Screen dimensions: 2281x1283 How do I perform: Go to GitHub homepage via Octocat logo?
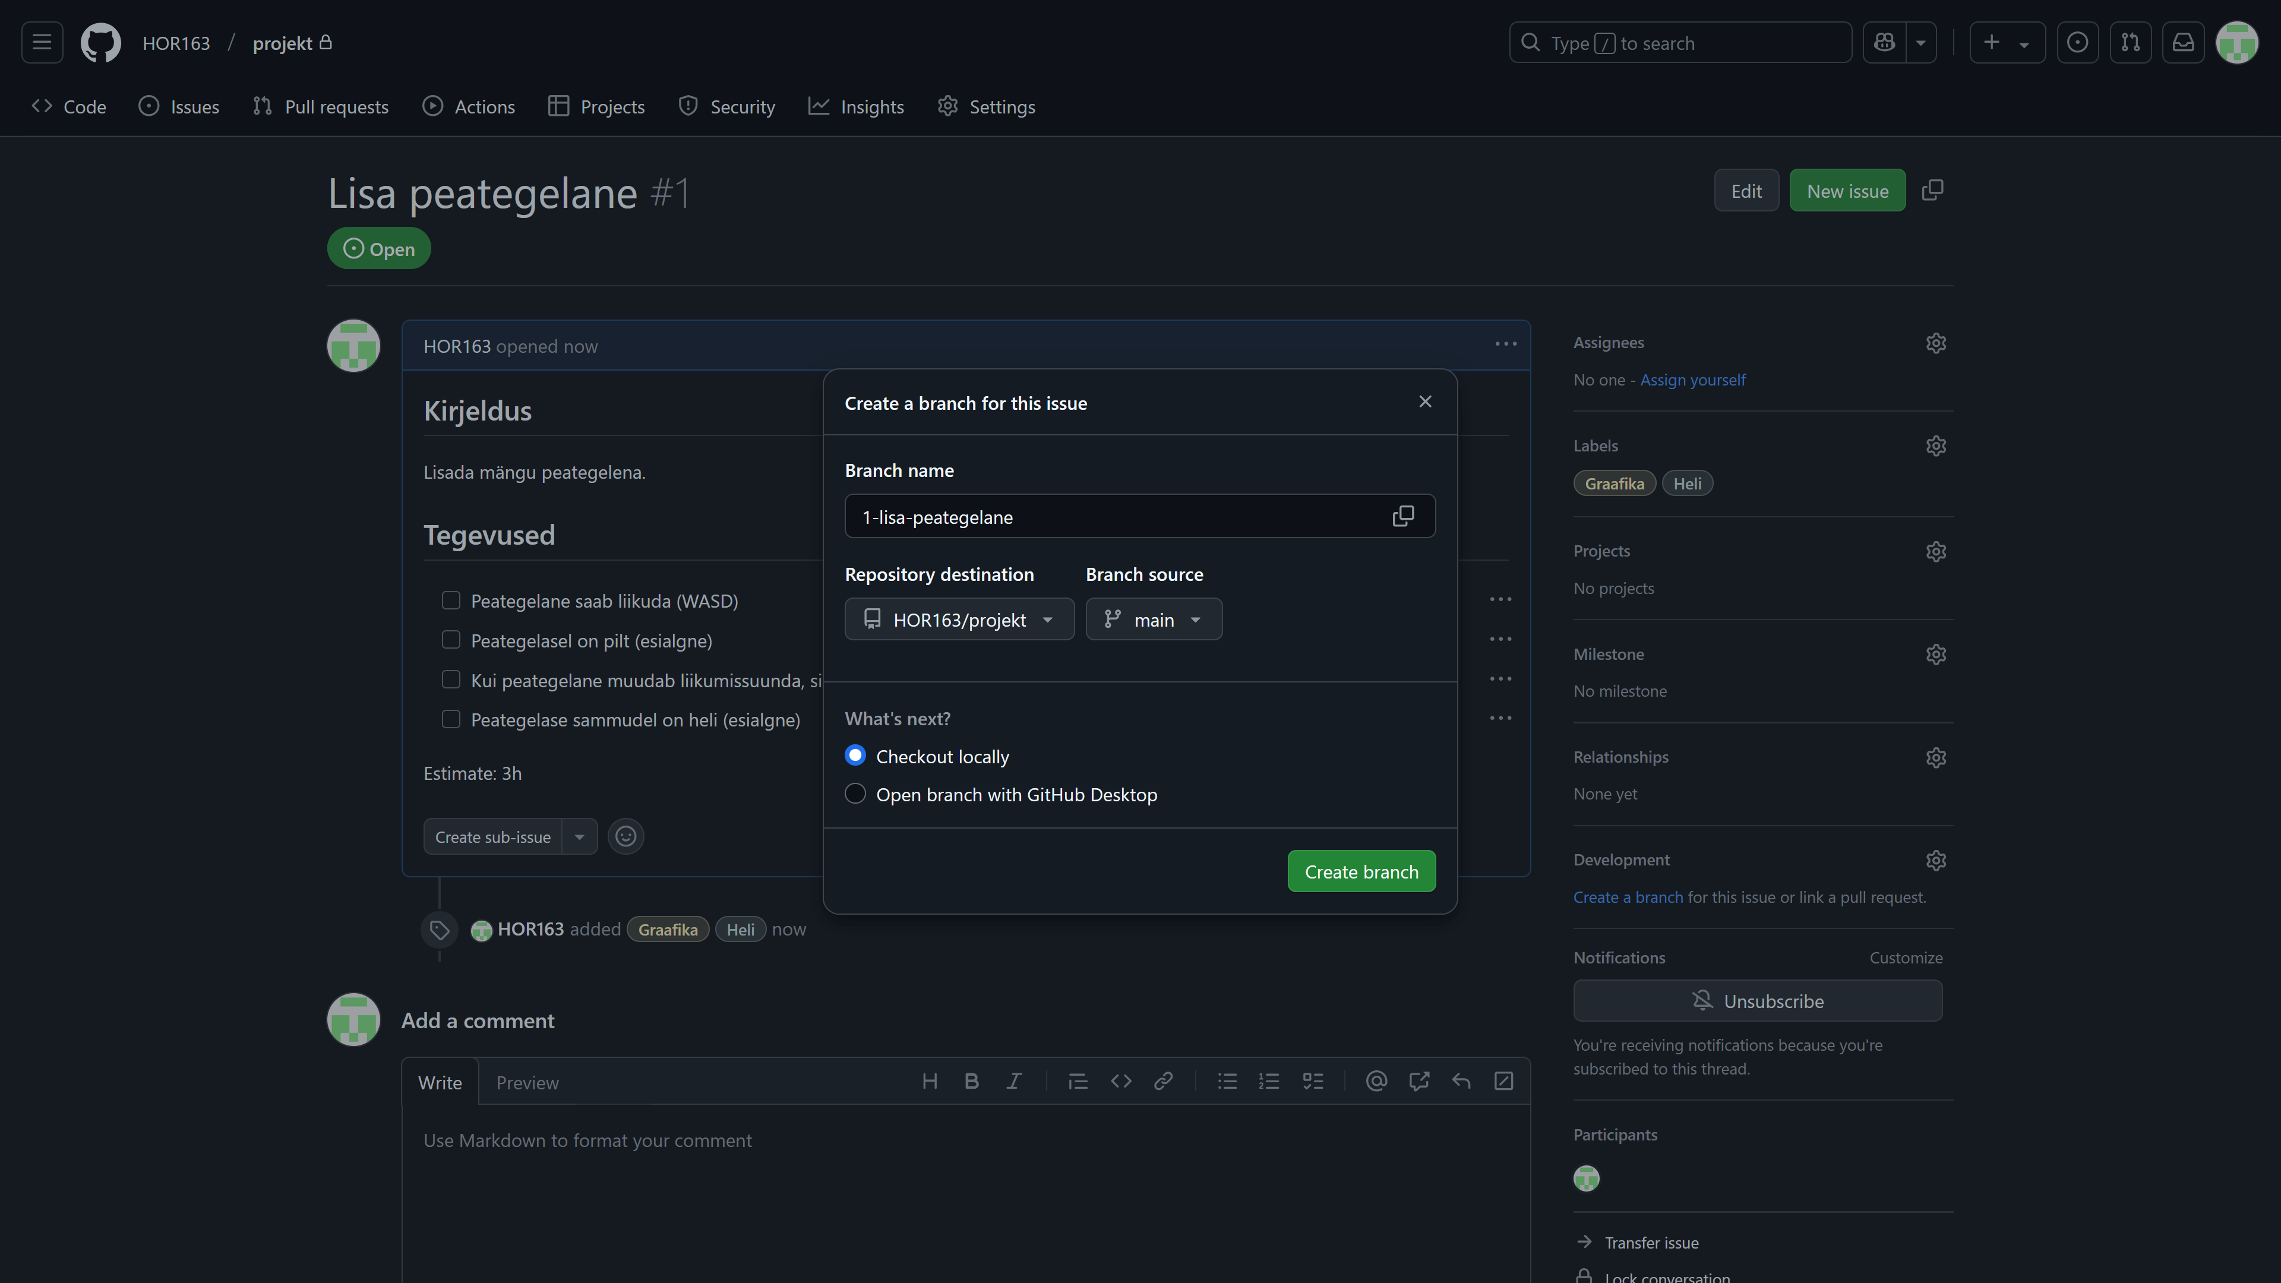click(101, 43)
